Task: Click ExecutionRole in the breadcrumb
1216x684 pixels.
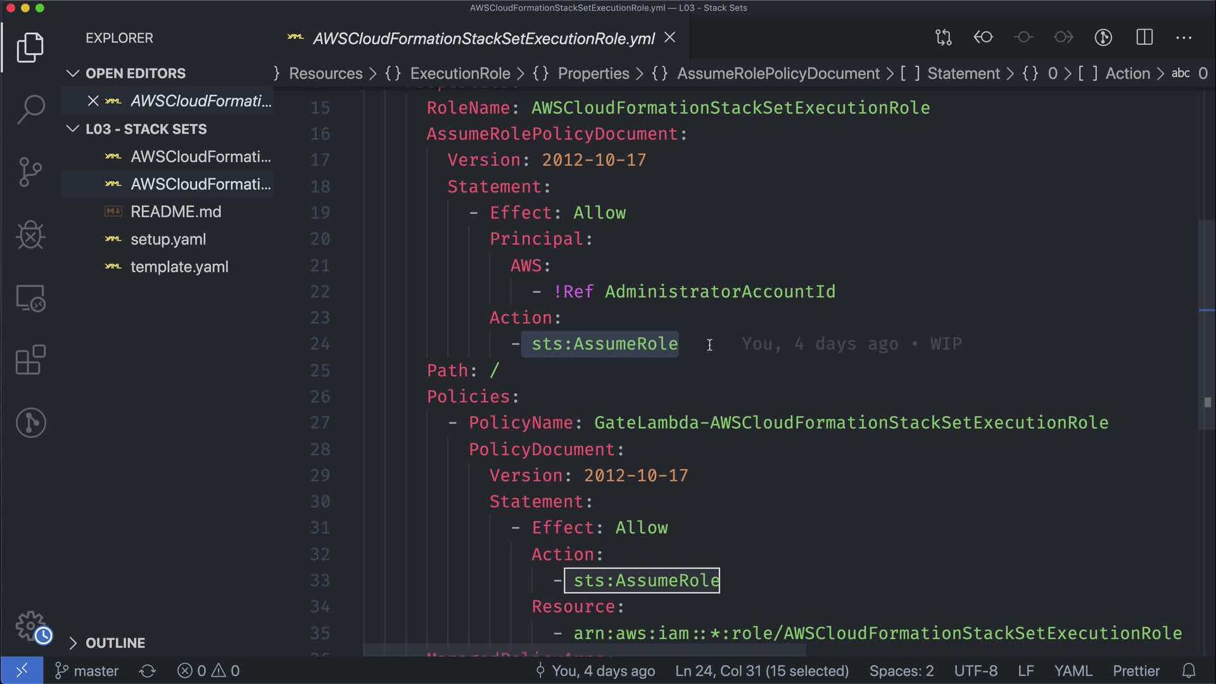Action: click(460, 73)
